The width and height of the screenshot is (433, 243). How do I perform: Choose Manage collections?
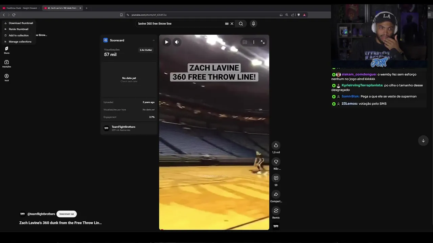(18, 42)
